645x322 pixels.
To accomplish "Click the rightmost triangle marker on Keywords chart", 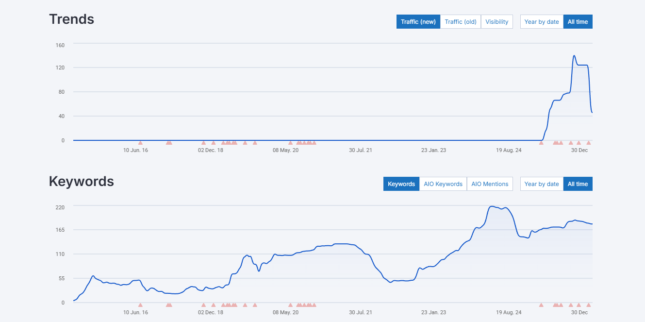I will pos(589,305).
